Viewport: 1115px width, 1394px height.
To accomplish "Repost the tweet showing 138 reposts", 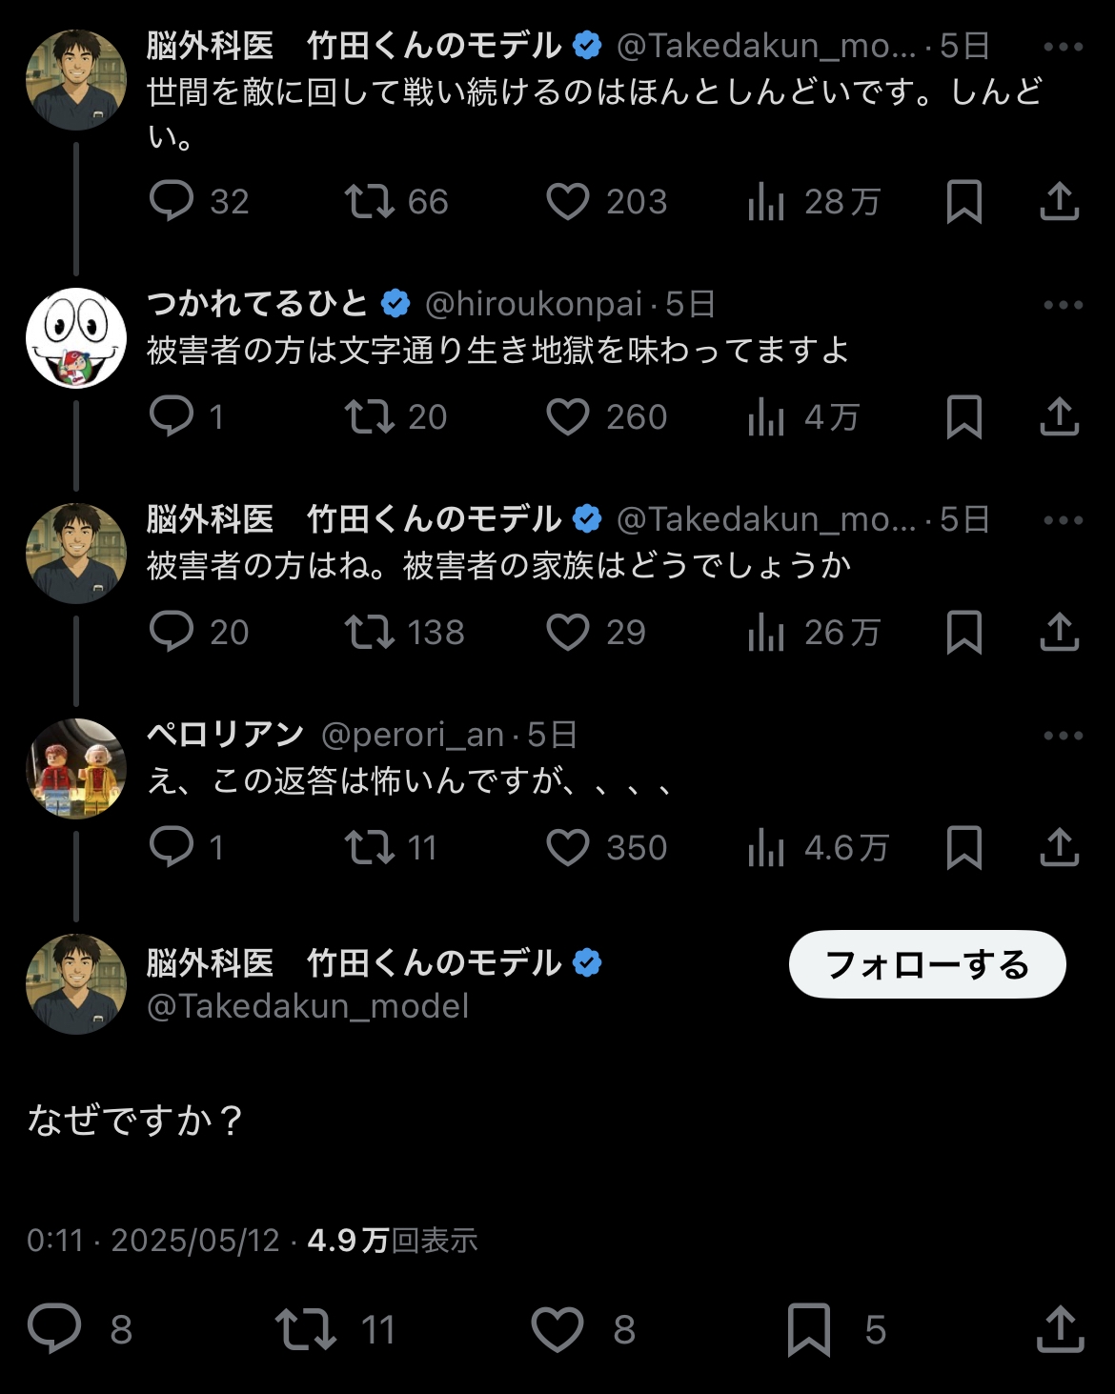I will tap(369, 632).
